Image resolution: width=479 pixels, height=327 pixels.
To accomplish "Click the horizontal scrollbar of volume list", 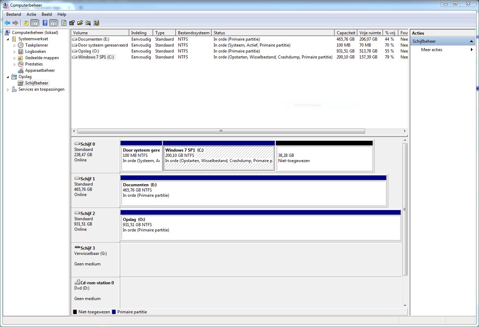I will (x=221, y=131).
